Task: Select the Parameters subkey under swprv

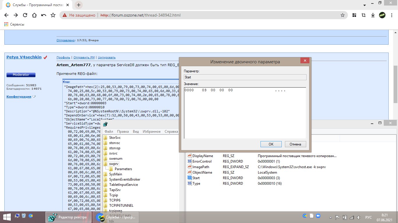Action: (123, 169)
